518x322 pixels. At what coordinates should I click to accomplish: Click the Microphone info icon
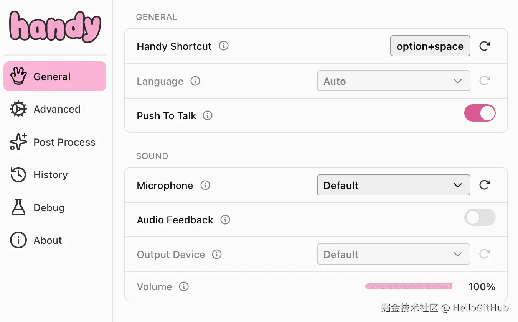coord(205,185)
